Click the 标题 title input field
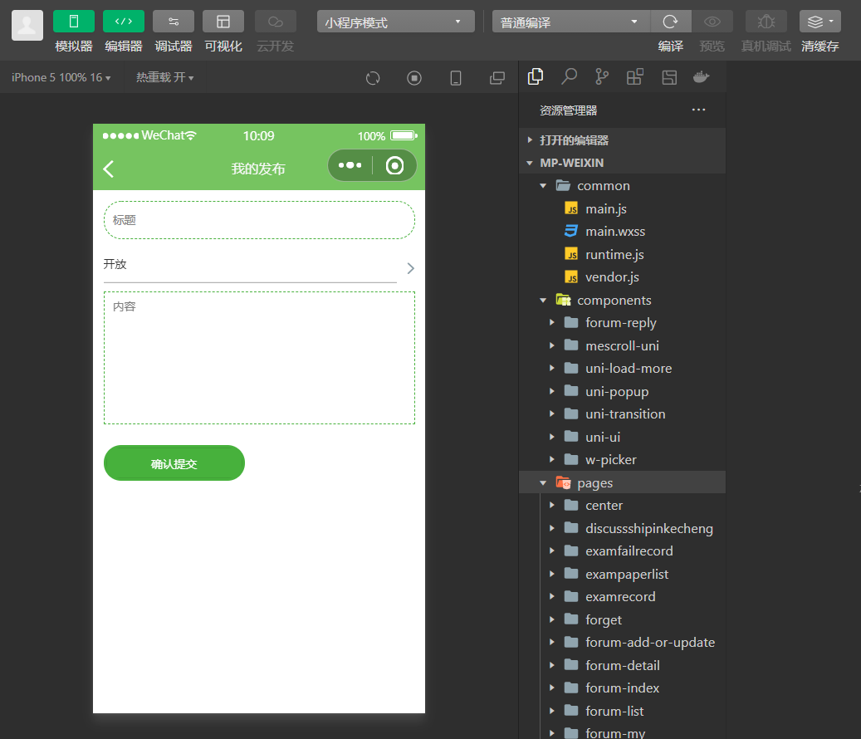This screenshot has height=739, width=861. point(259,219)
